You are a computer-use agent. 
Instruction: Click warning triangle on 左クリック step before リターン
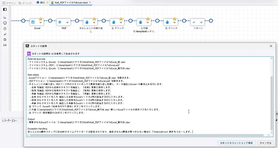tap(174, 19)
